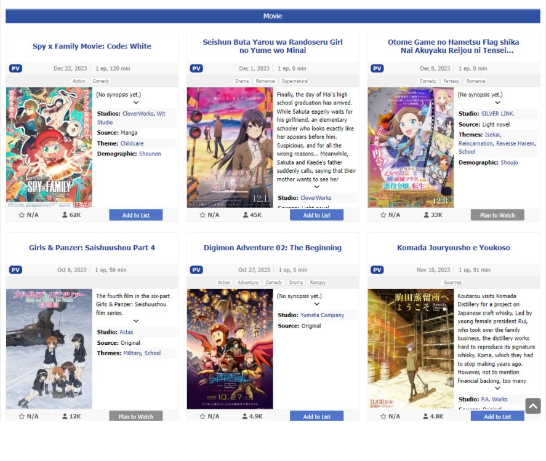Image resolution: width=546 pixels, height=461 pixels.
Task: Click the members icon showing 45K
Action: pos(246,215)
